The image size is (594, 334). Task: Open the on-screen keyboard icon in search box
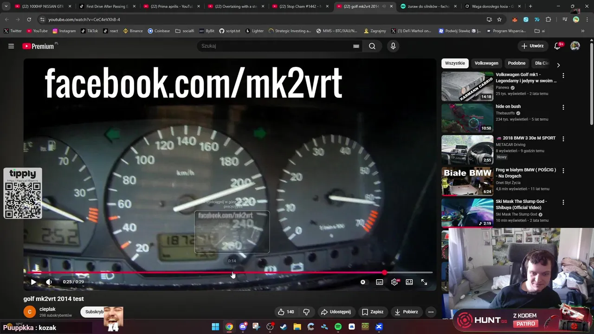click(356, 46)
